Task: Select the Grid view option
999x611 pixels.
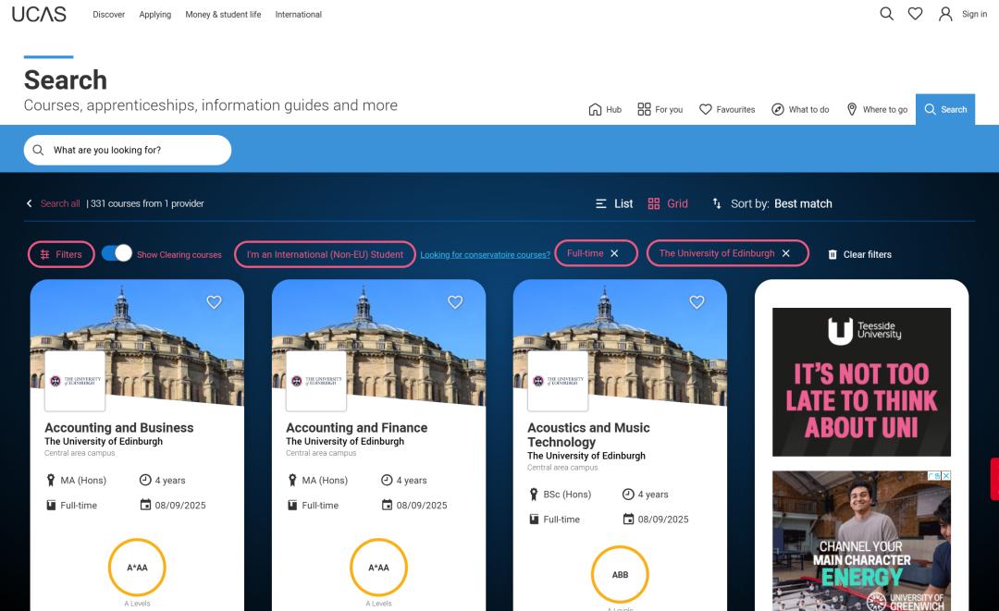Action: (668, 203)
